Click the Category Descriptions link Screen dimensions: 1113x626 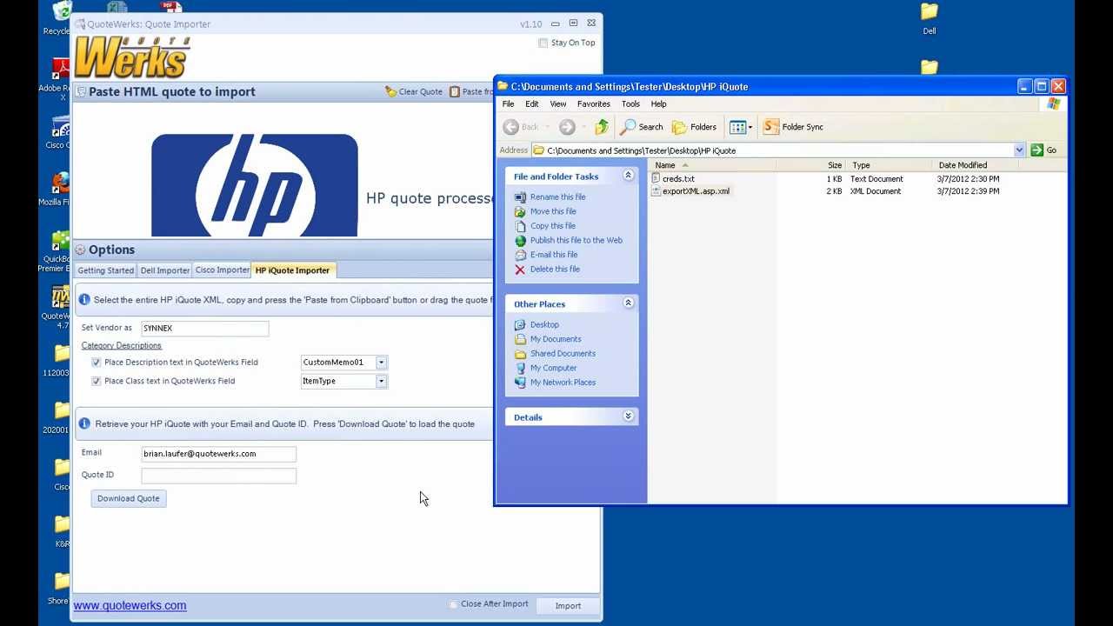[122, 346]
